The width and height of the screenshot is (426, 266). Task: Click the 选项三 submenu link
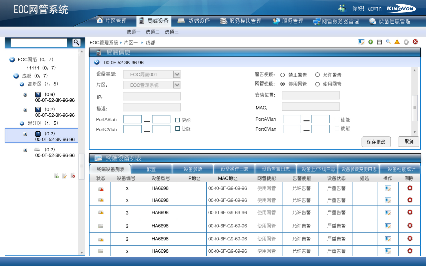[x=172, y=32]
